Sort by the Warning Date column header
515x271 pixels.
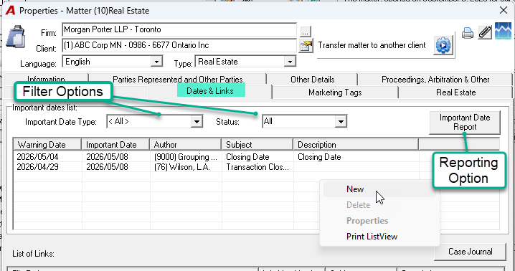[x=47, y=145]
